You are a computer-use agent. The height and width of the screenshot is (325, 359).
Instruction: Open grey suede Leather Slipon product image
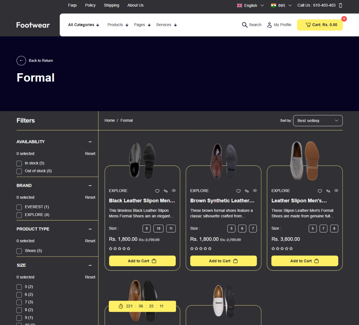(x=304, y=160)
